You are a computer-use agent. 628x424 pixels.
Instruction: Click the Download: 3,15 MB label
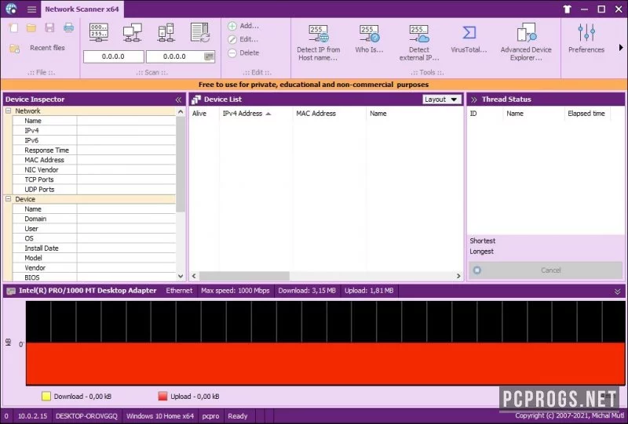[x=307, y=291]
